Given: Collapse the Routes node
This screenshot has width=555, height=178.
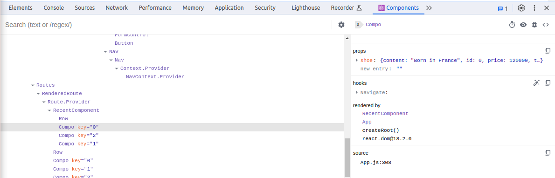Looking at the screenshot, I should pyautogui.click(x=33, y=85).
